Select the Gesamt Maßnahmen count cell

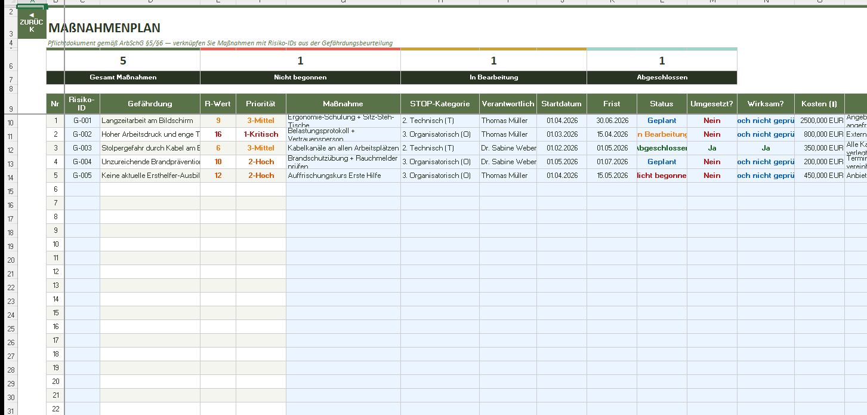coord(123,61)
